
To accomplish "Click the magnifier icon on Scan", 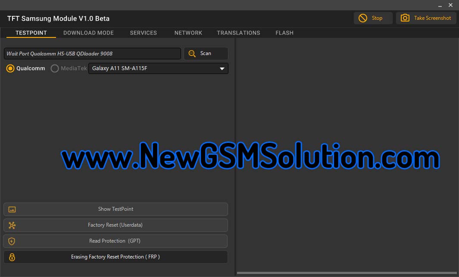I will tap(192, 53).
